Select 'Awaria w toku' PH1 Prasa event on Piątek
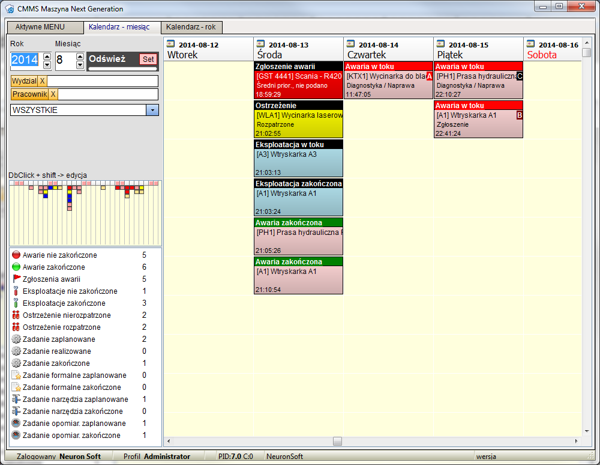Screen dimensions: 600x465 (x=478, y=80)
